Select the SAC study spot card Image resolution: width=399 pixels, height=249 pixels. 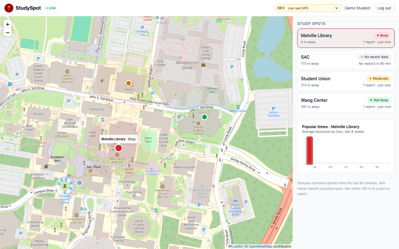pyautogui.click(x=346, y=60)
